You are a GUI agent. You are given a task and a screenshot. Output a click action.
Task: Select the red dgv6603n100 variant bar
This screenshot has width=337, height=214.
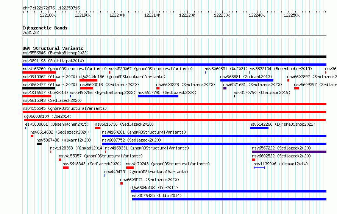coord(175,120)
